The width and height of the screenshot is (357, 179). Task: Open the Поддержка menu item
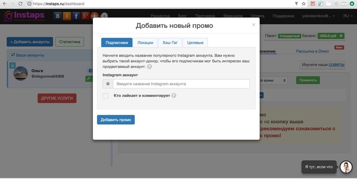[x=283, y=16]
